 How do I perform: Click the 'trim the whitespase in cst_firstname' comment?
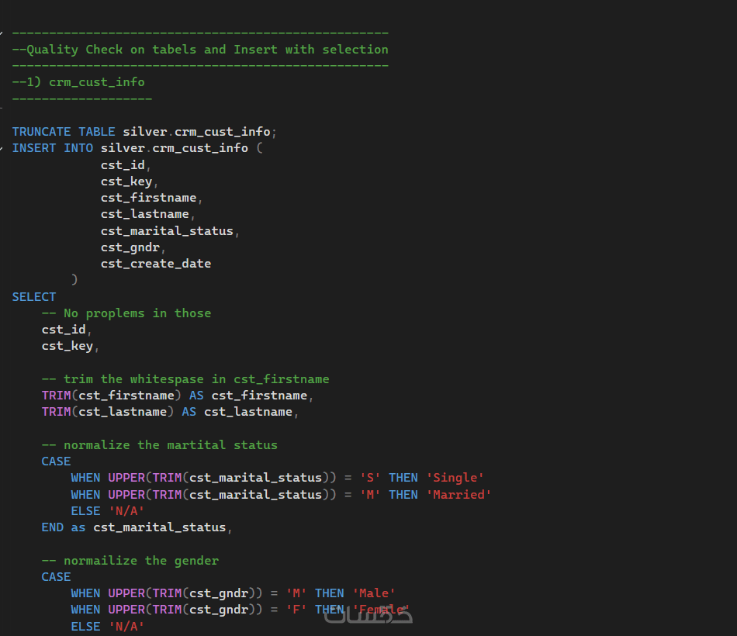(x=185, y=378)
